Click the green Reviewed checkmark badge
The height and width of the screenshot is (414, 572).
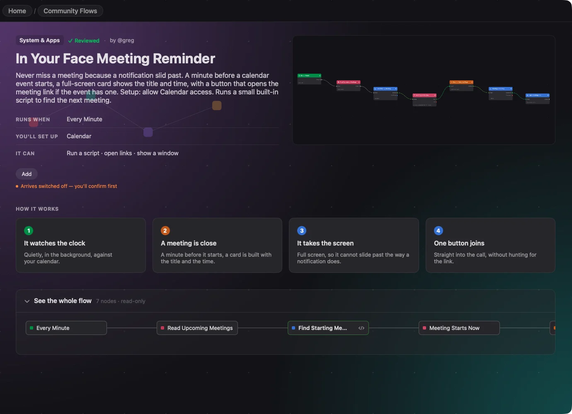tap(84, 41)
